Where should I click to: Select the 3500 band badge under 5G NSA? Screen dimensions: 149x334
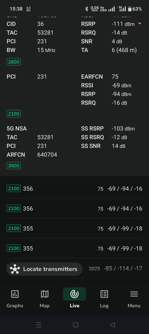coord(14,166)
